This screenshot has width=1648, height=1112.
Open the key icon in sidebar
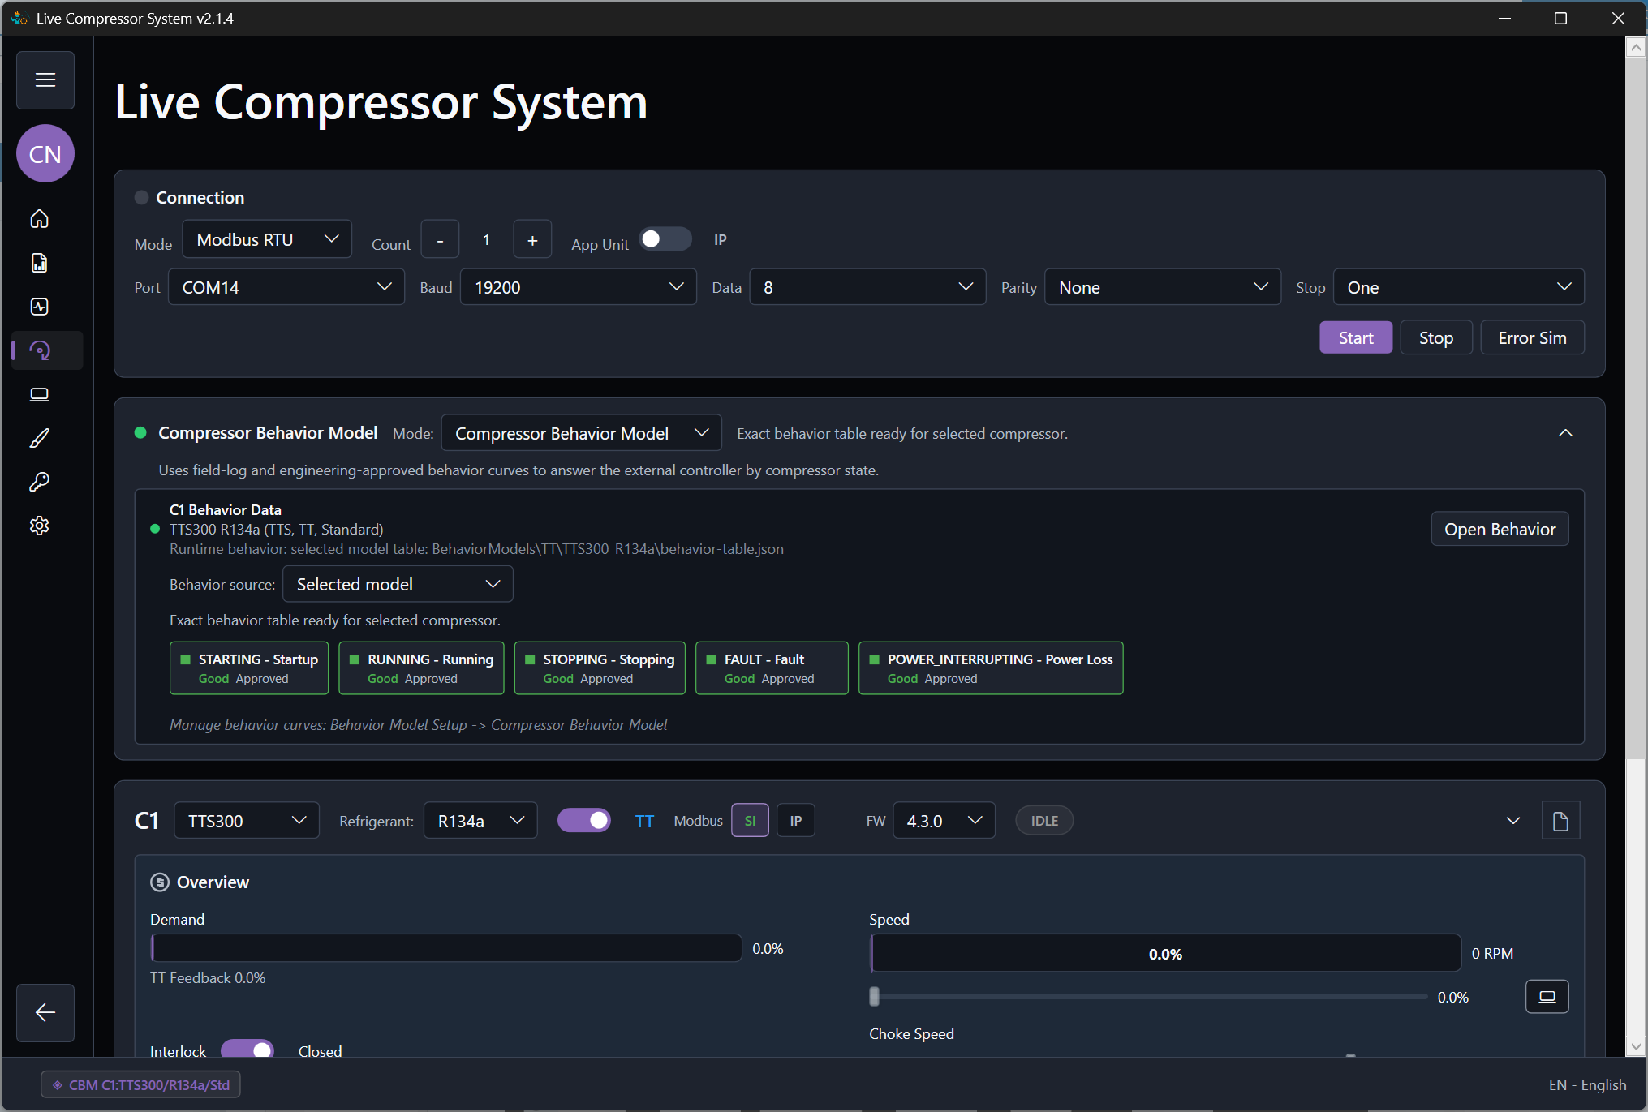tap(39, 482)
